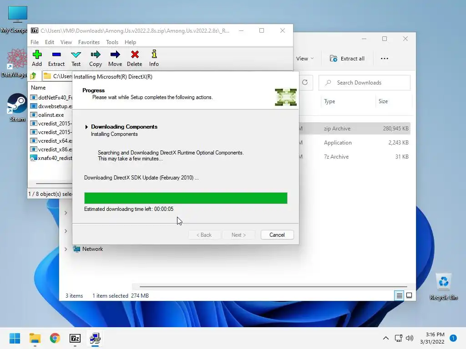
Task: Show hidden tray icons chevron
Action: point(386,338)
